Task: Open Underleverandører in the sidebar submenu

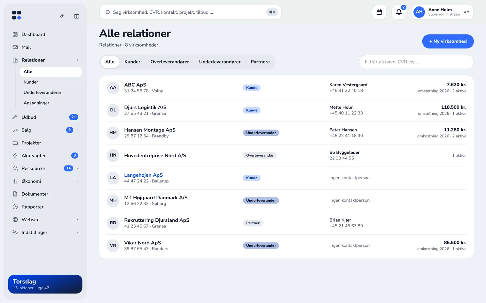Action: [51, 92]
